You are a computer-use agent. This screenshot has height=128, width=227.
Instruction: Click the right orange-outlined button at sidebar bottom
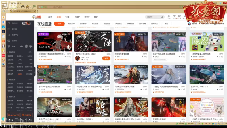pos(27,115)
